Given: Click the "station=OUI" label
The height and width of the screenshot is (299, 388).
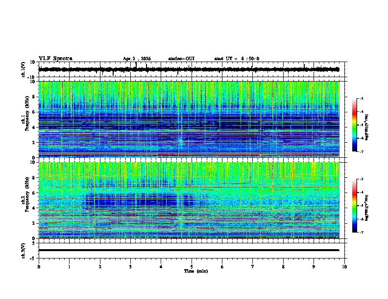Looking at the screenshot, I should click(181, 59).
